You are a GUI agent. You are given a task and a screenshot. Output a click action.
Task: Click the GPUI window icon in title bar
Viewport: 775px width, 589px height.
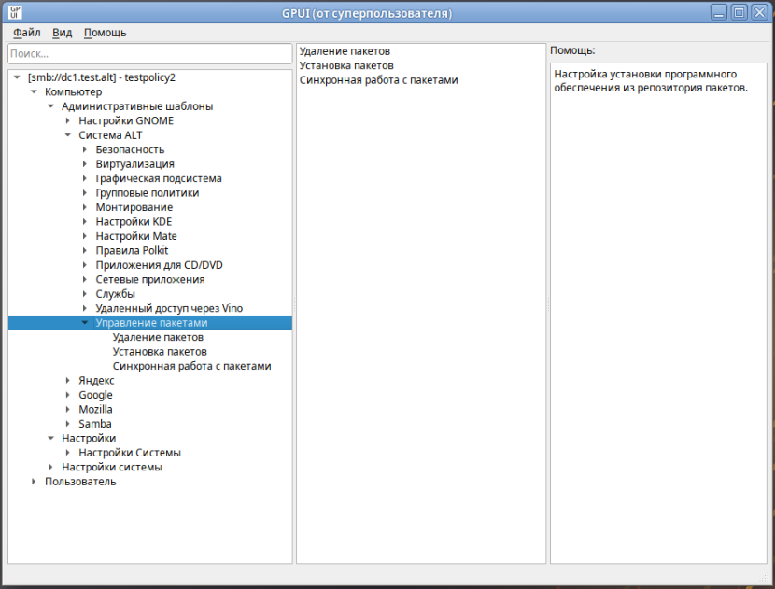[15, 12]
